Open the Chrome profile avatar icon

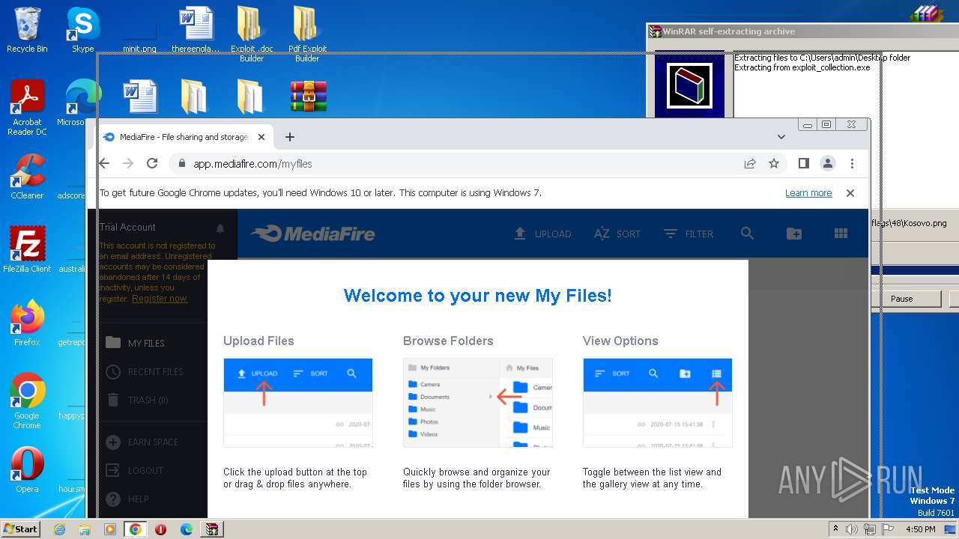pos(828,163)
